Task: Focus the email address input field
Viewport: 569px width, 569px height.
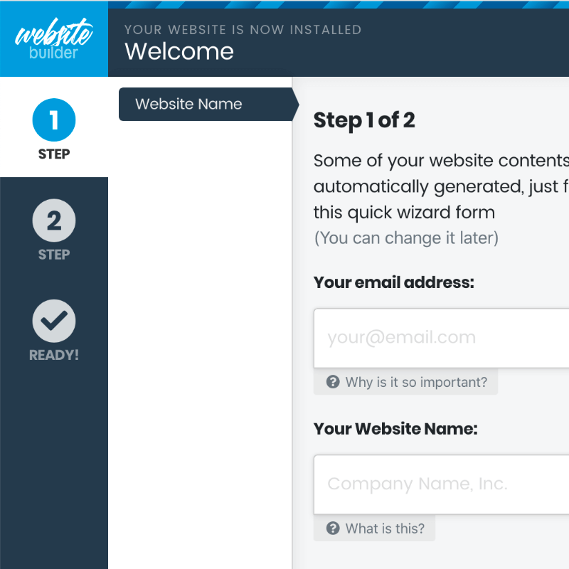Action: tap(441, 338)
